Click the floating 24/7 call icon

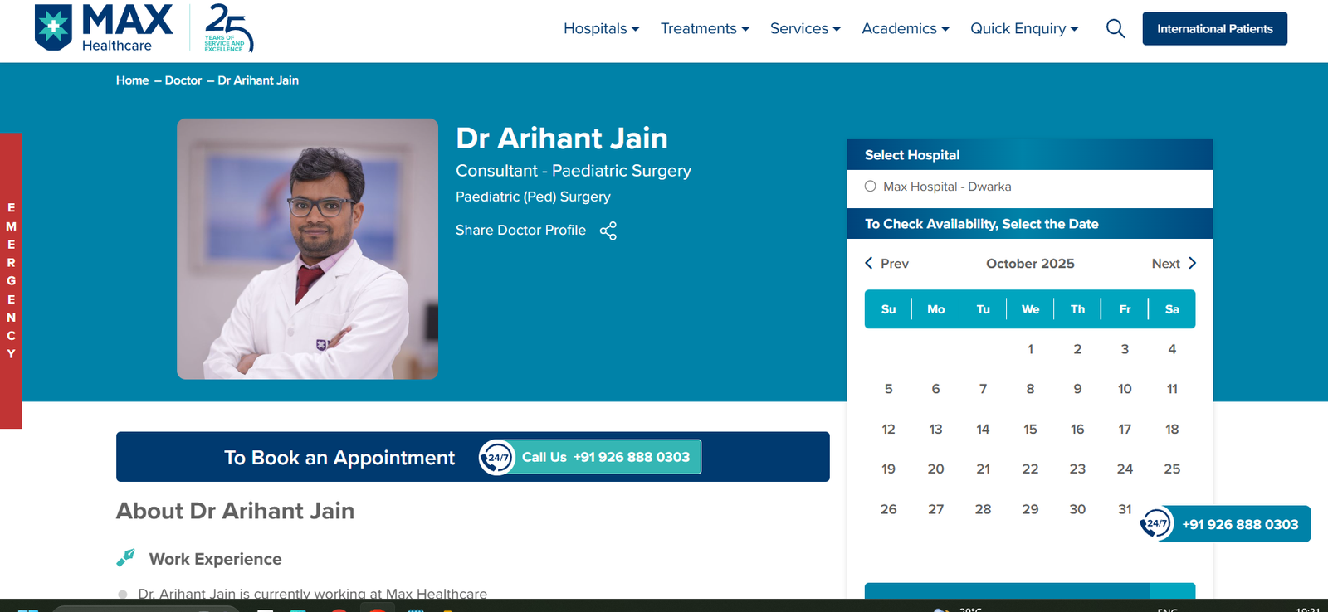click(x=1155, y=523)
